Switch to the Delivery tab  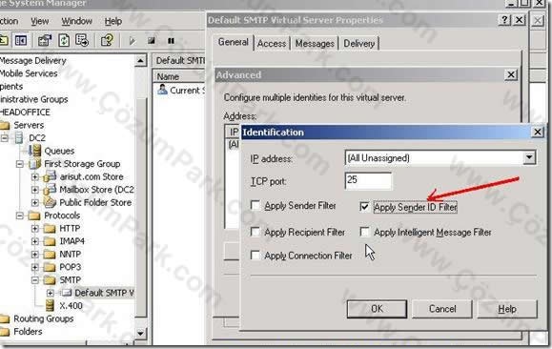pos(358,44)
